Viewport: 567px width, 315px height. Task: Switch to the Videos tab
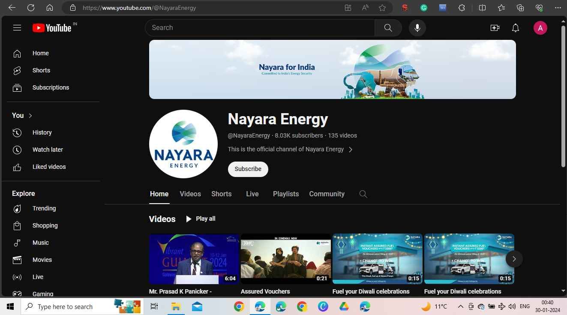[190, 194]
